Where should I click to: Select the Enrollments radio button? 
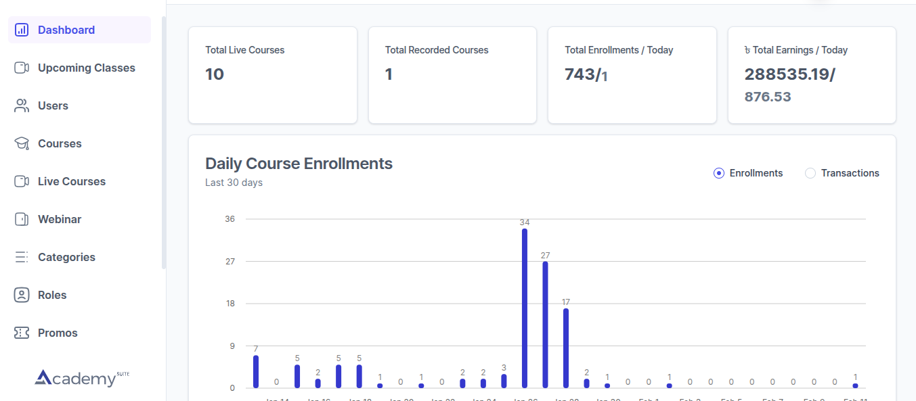click(719, 173)
